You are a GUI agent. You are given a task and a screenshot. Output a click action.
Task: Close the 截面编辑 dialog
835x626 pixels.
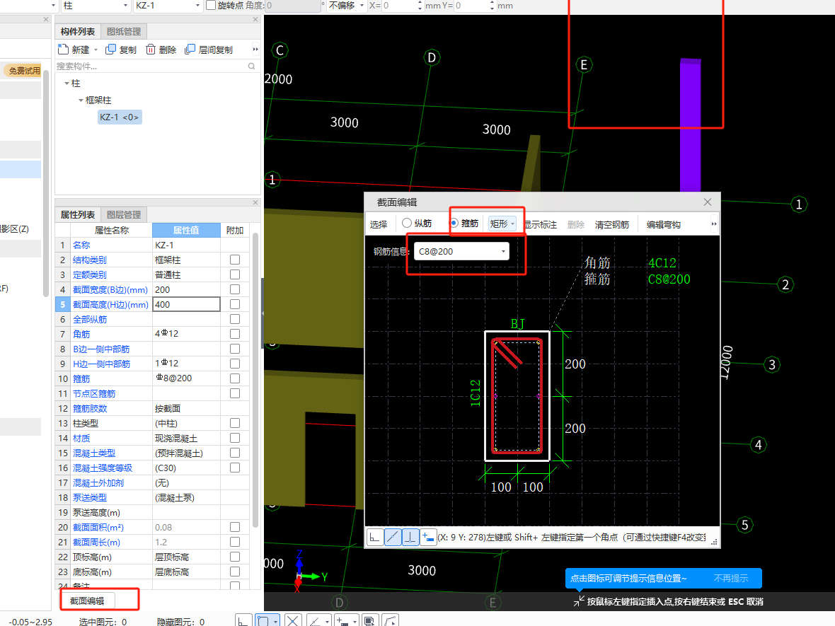[707, 202]
